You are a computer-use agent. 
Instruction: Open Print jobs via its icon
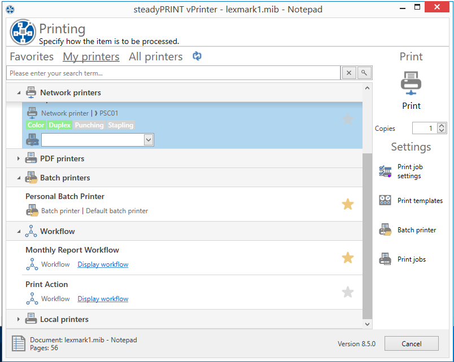click(385, 259)
